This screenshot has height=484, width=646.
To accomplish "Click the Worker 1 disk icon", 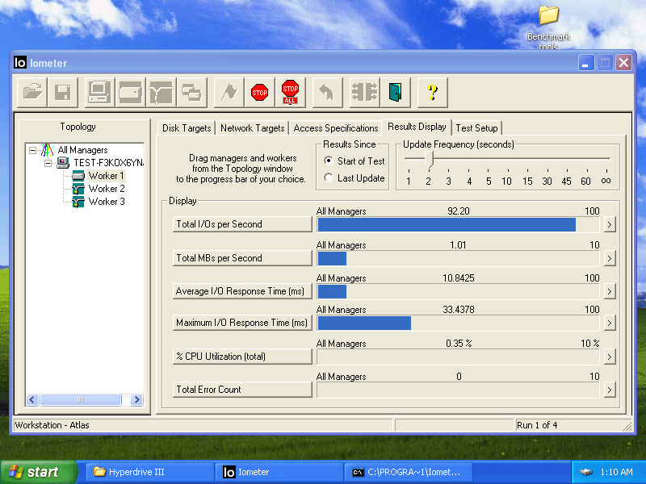I will coord(78,176).
